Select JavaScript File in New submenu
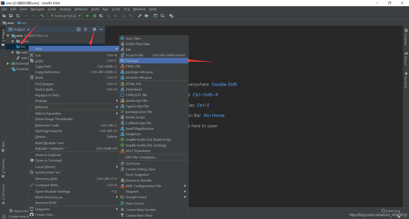Viewport: 409px width, 219px height. [154, 101]
